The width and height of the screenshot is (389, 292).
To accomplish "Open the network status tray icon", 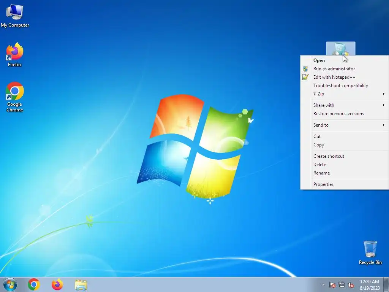I will (342, 285).
